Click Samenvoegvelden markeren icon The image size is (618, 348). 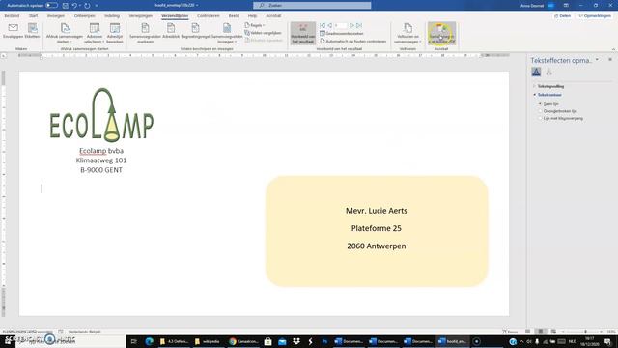pos(145,33)
